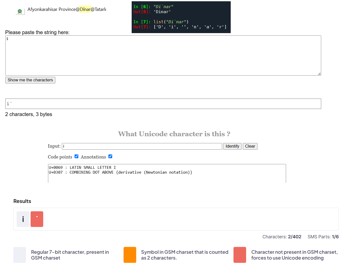
Task: Click the character output box under the button
Action: coord(163,104)
